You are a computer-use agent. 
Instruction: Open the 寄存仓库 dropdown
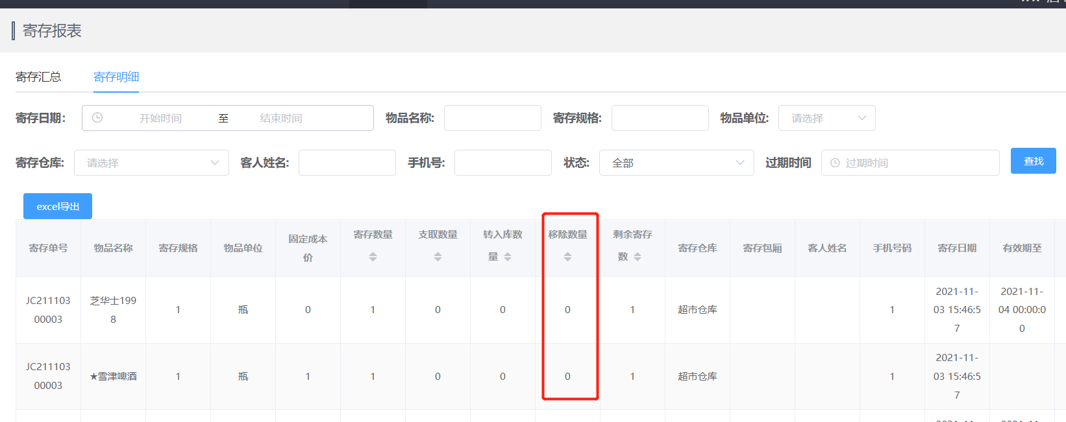click(x=151, y=163)
